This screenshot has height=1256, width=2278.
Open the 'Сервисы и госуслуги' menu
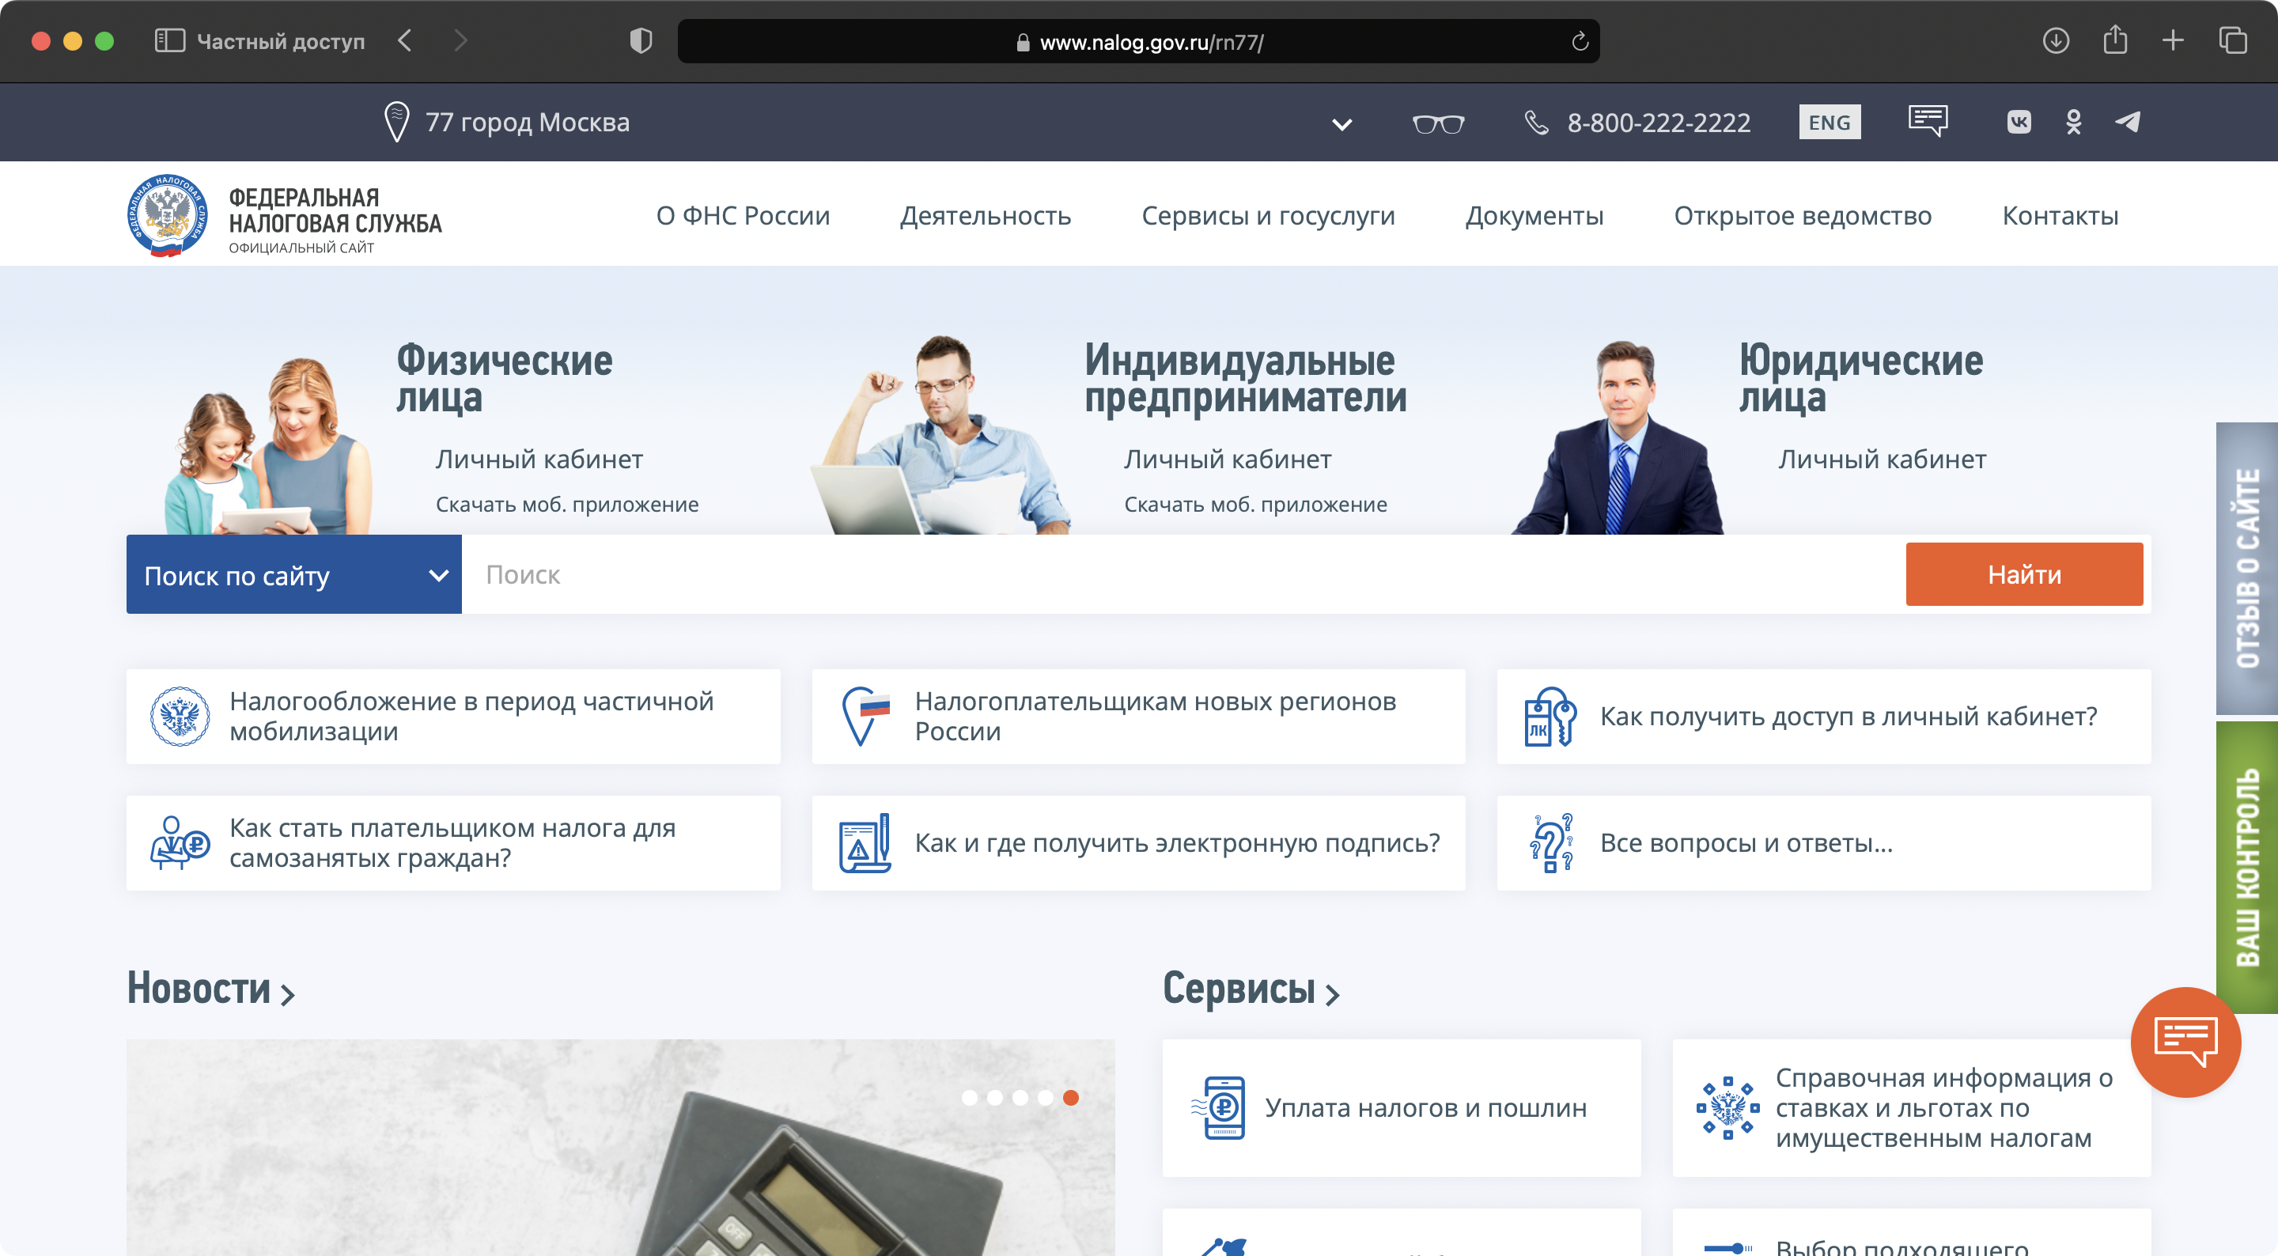pos(1267,215)
